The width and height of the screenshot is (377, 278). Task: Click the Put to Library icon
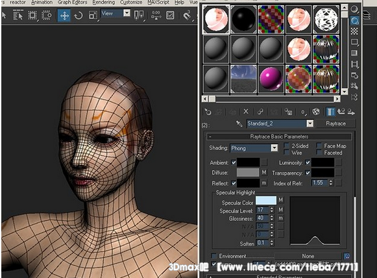(x=288, y=112)
